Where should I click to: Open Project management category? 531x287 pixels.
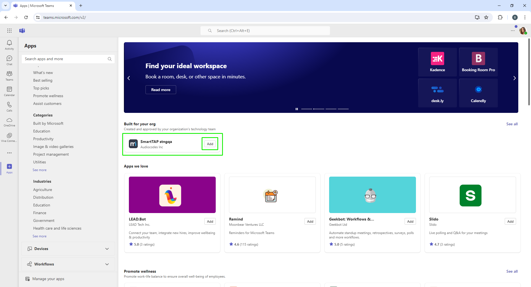51,154
